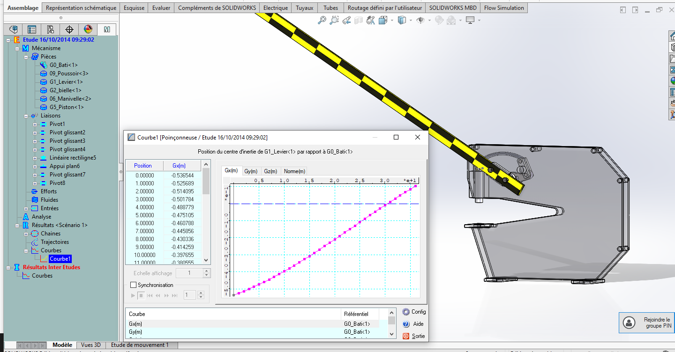Open the FeatureManager design tree tab
This screenshot has height=352, width=675.
coord(13,29)
